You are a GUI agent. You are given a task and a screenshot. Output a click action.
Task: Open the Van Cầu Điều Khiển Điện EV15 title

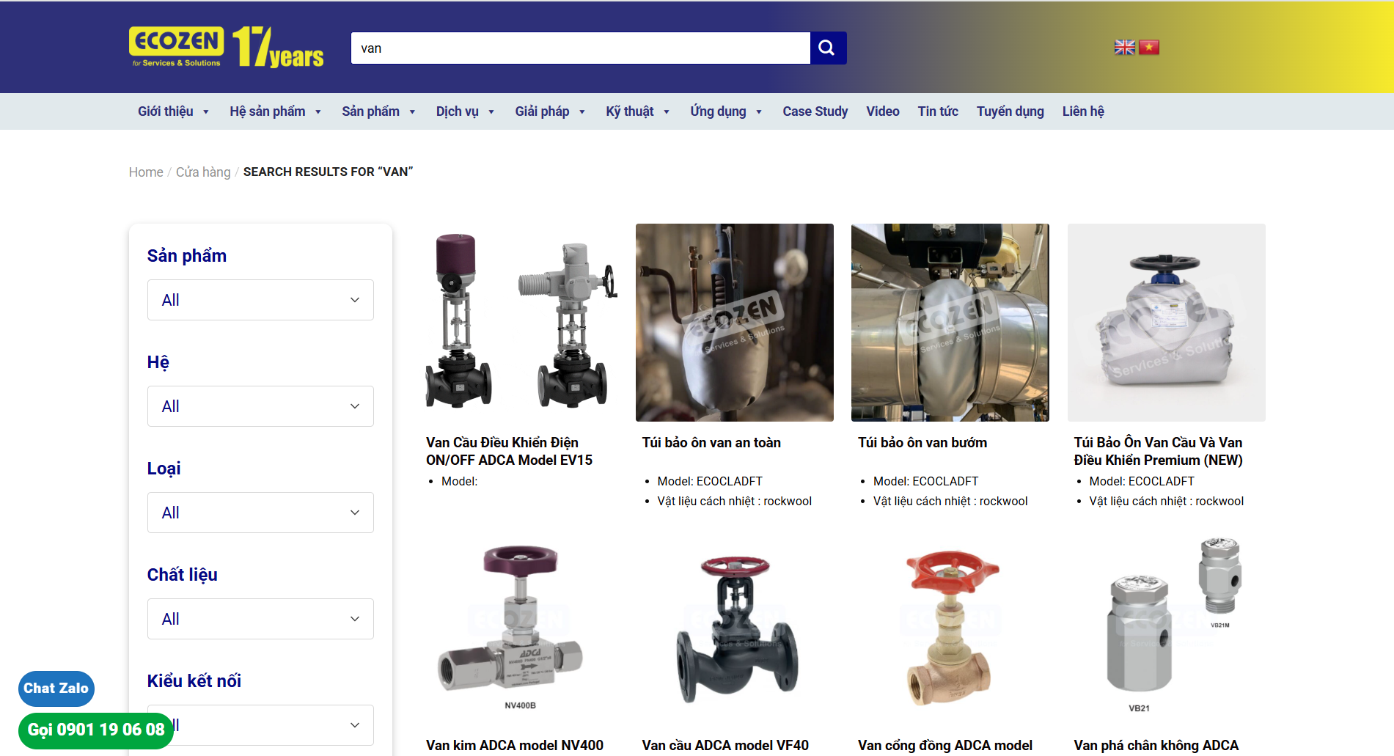[x=509, y=451]
